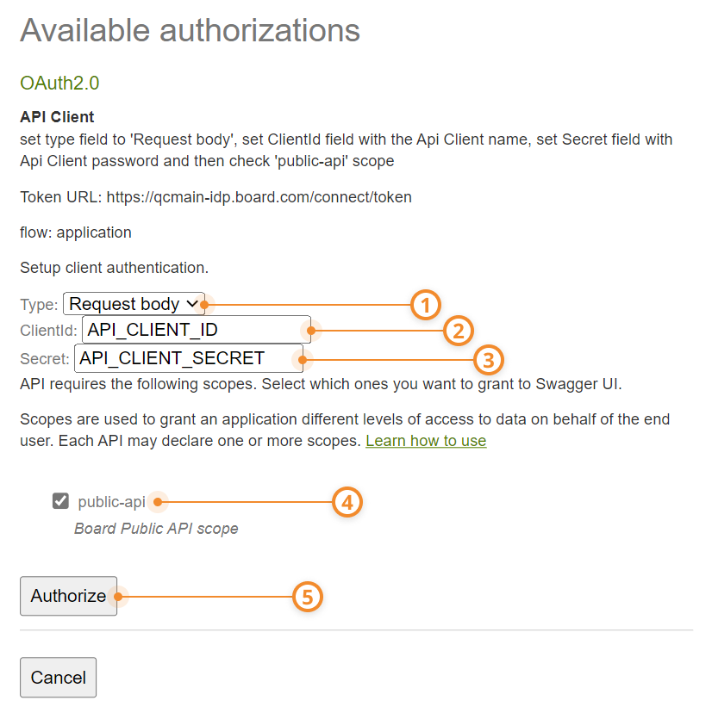712x719 pixels.
Task: Click callout marker 5 next to Authorize
Action: (308, 597)
